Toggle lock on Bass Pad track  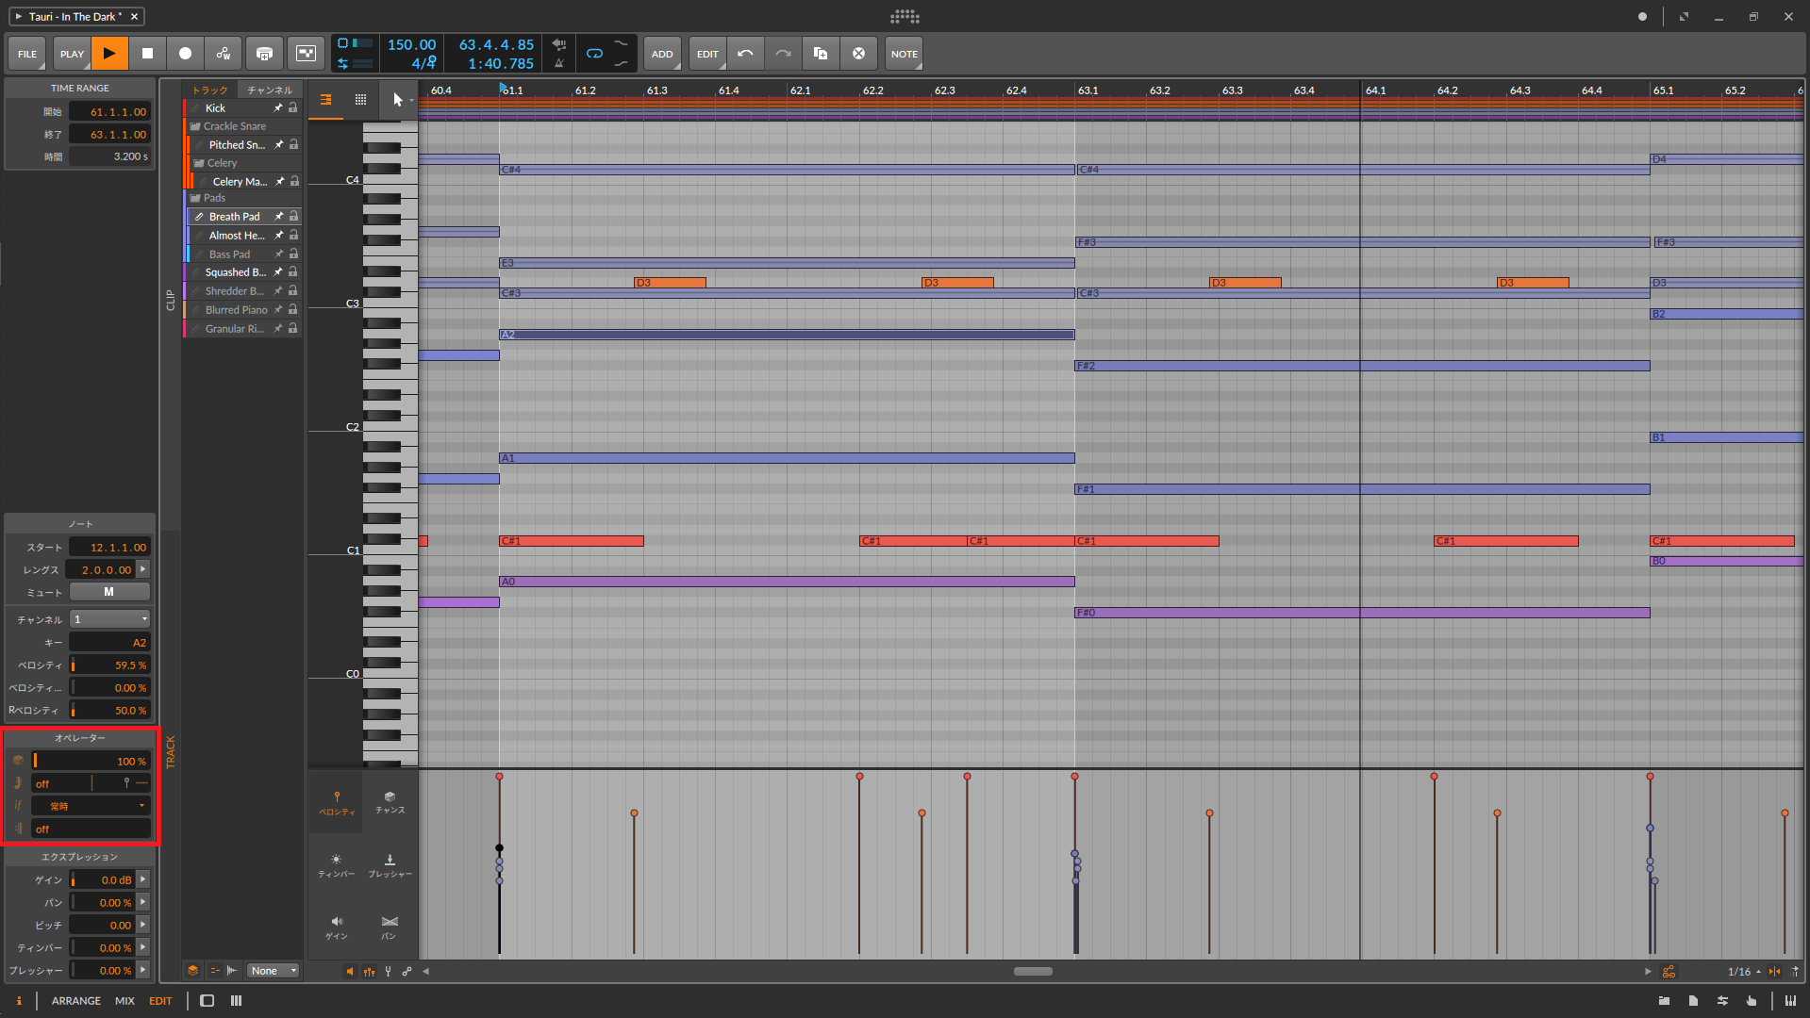pos(294,254)
